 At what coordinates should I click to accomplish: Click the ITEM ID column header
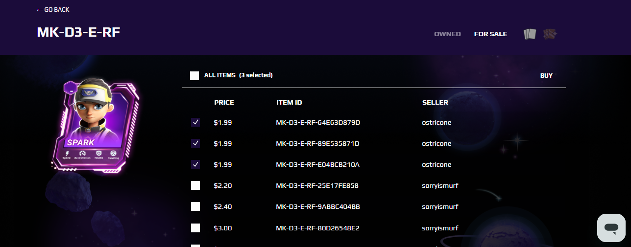click(289, 103)
